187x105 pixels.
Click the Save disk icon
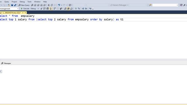click(12, 5)
